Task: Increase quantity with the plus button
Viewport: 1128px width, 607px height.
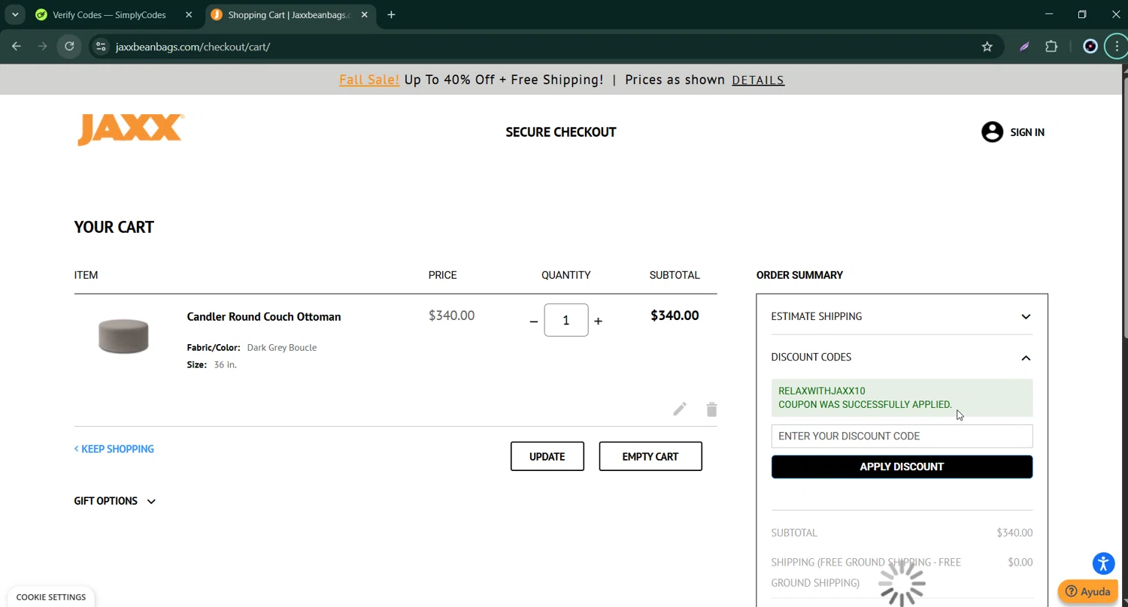Action: tap(598, 321)
